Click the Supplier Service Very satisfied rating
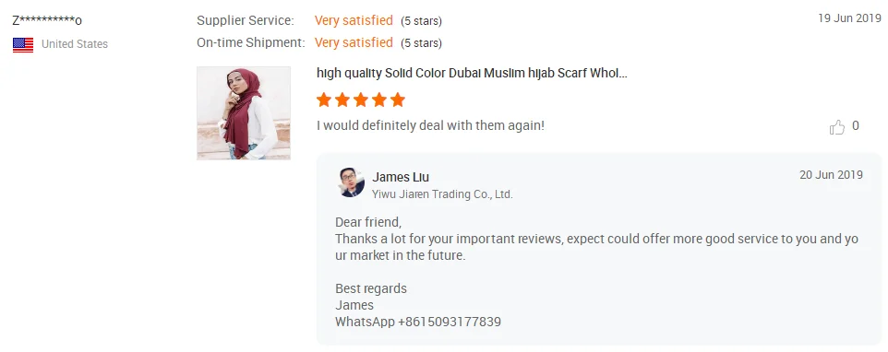 pos(354,21)
